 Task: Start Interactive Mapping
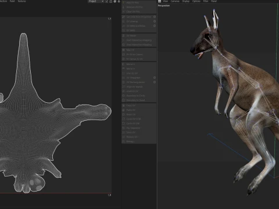tap(139, 40)
